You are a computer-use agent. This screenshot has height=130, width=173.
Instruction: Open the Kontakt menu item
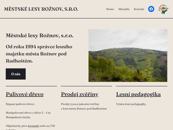point(139,9)
